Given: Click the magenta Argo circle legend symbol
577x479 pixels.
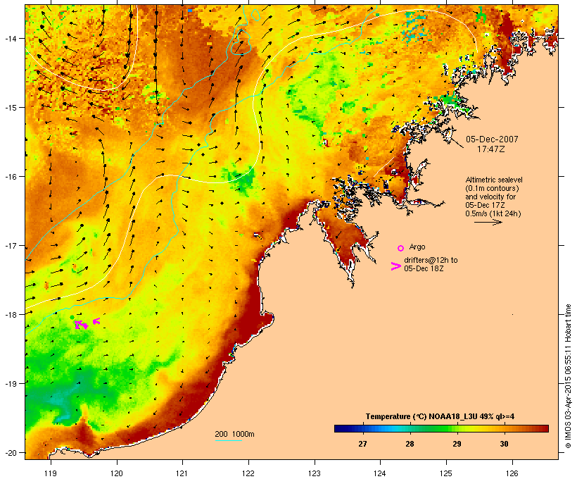Looking at the screenshot, I should coord(401,248).
